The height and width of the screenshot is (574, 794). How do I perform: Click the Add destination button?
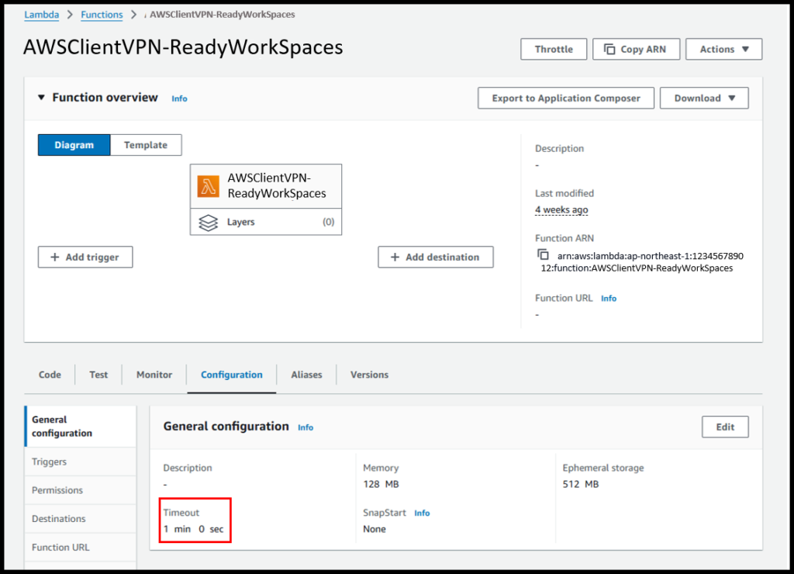pos(435,258)
